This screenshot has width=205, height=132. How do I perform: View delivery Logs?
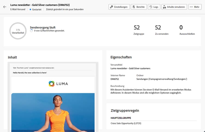[154, 7]
